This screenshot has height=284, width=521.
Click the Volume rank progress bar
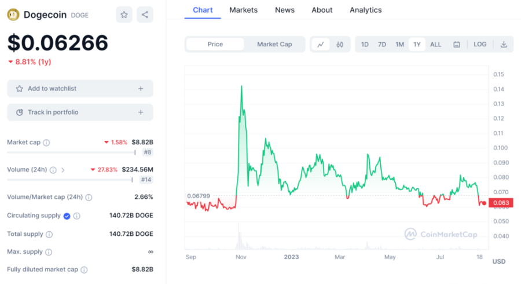[70, 180]
